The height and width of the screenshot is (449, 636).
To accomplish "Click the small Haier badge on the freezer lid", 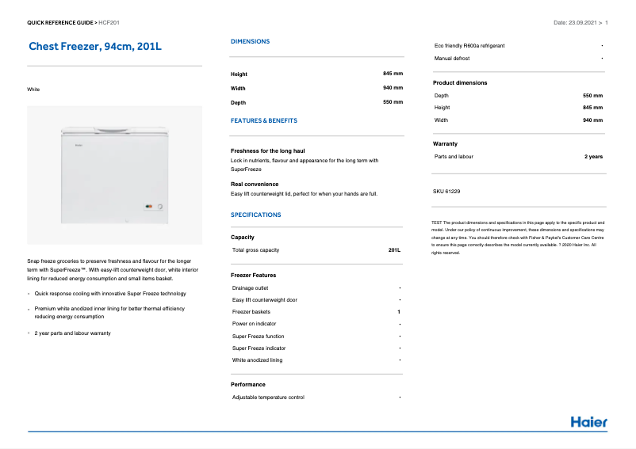I will [79, 145].
